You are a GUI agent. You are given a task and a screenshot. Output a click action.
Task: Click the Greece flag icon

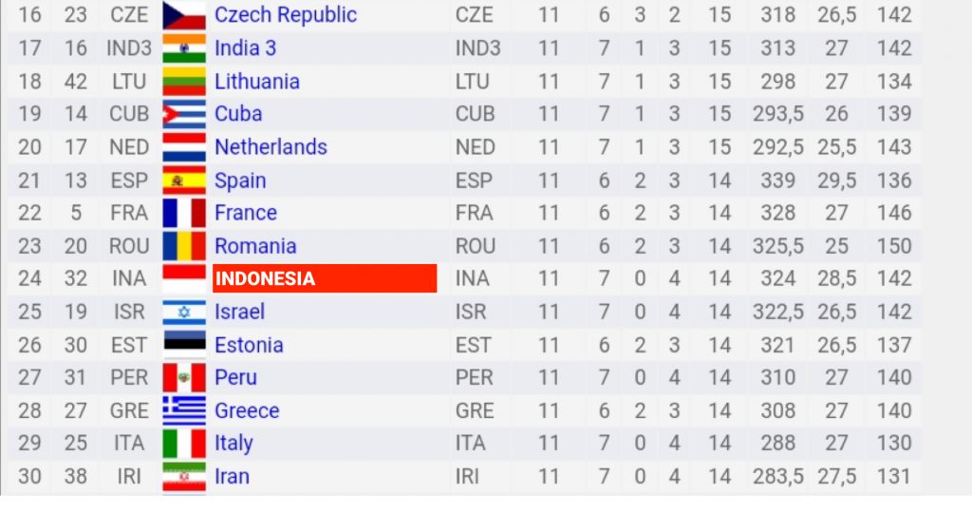click(x=184, y=410)
